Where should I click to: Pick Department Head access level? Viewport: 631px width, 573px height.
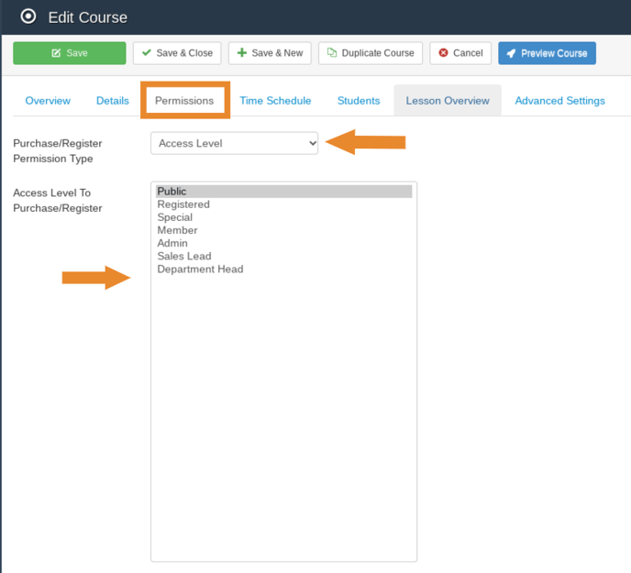tap(200, 270)
